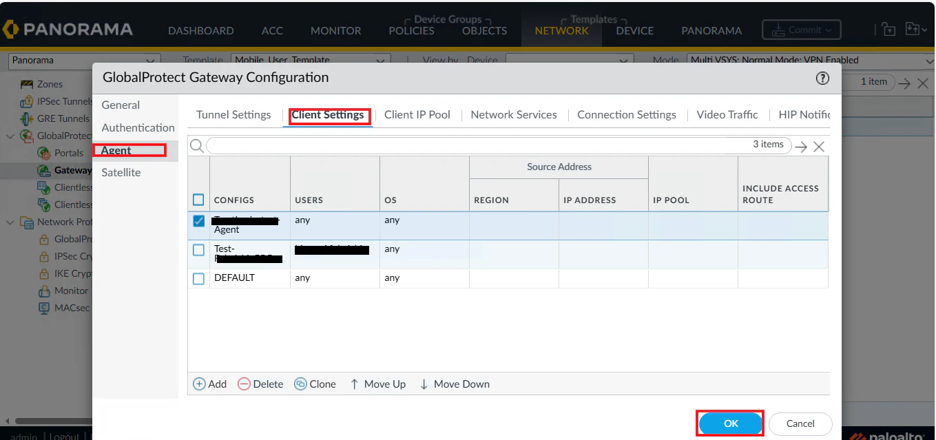Screen dimensions: 936x440
Task: Switch to the Client IP Pool tab
Action: click(417, 115)
